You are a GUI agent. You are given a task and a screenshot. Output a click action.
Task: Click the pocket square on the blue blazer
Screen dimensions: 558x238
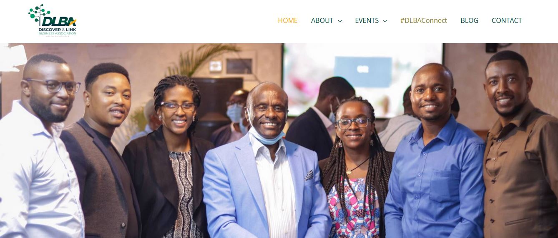(309, 176)
